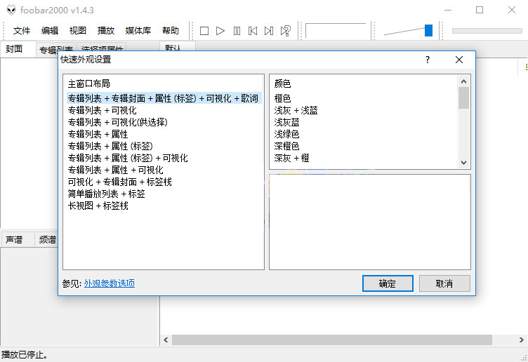This screenshot has width=528, height=362.
Task: Click the help question mark in dialog title
Action: click(428, 60)
